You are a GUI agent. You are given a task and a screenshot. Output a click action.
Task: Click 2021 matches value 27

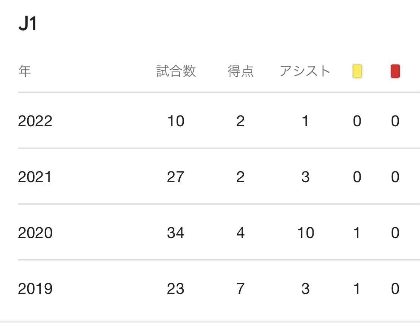(x=175, y=177)
